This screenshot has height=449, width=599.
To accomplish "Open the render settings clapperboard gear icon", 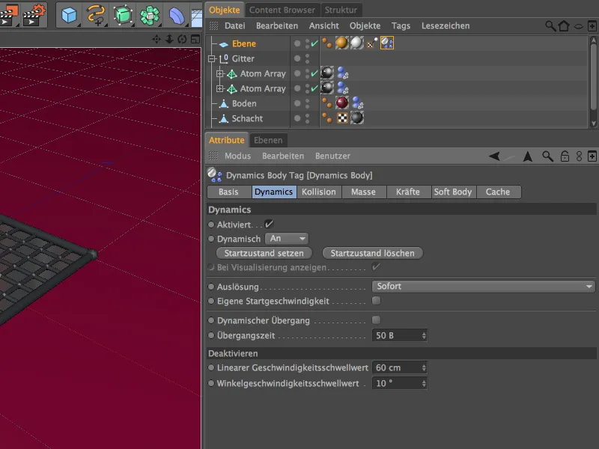I will point(34,15).
